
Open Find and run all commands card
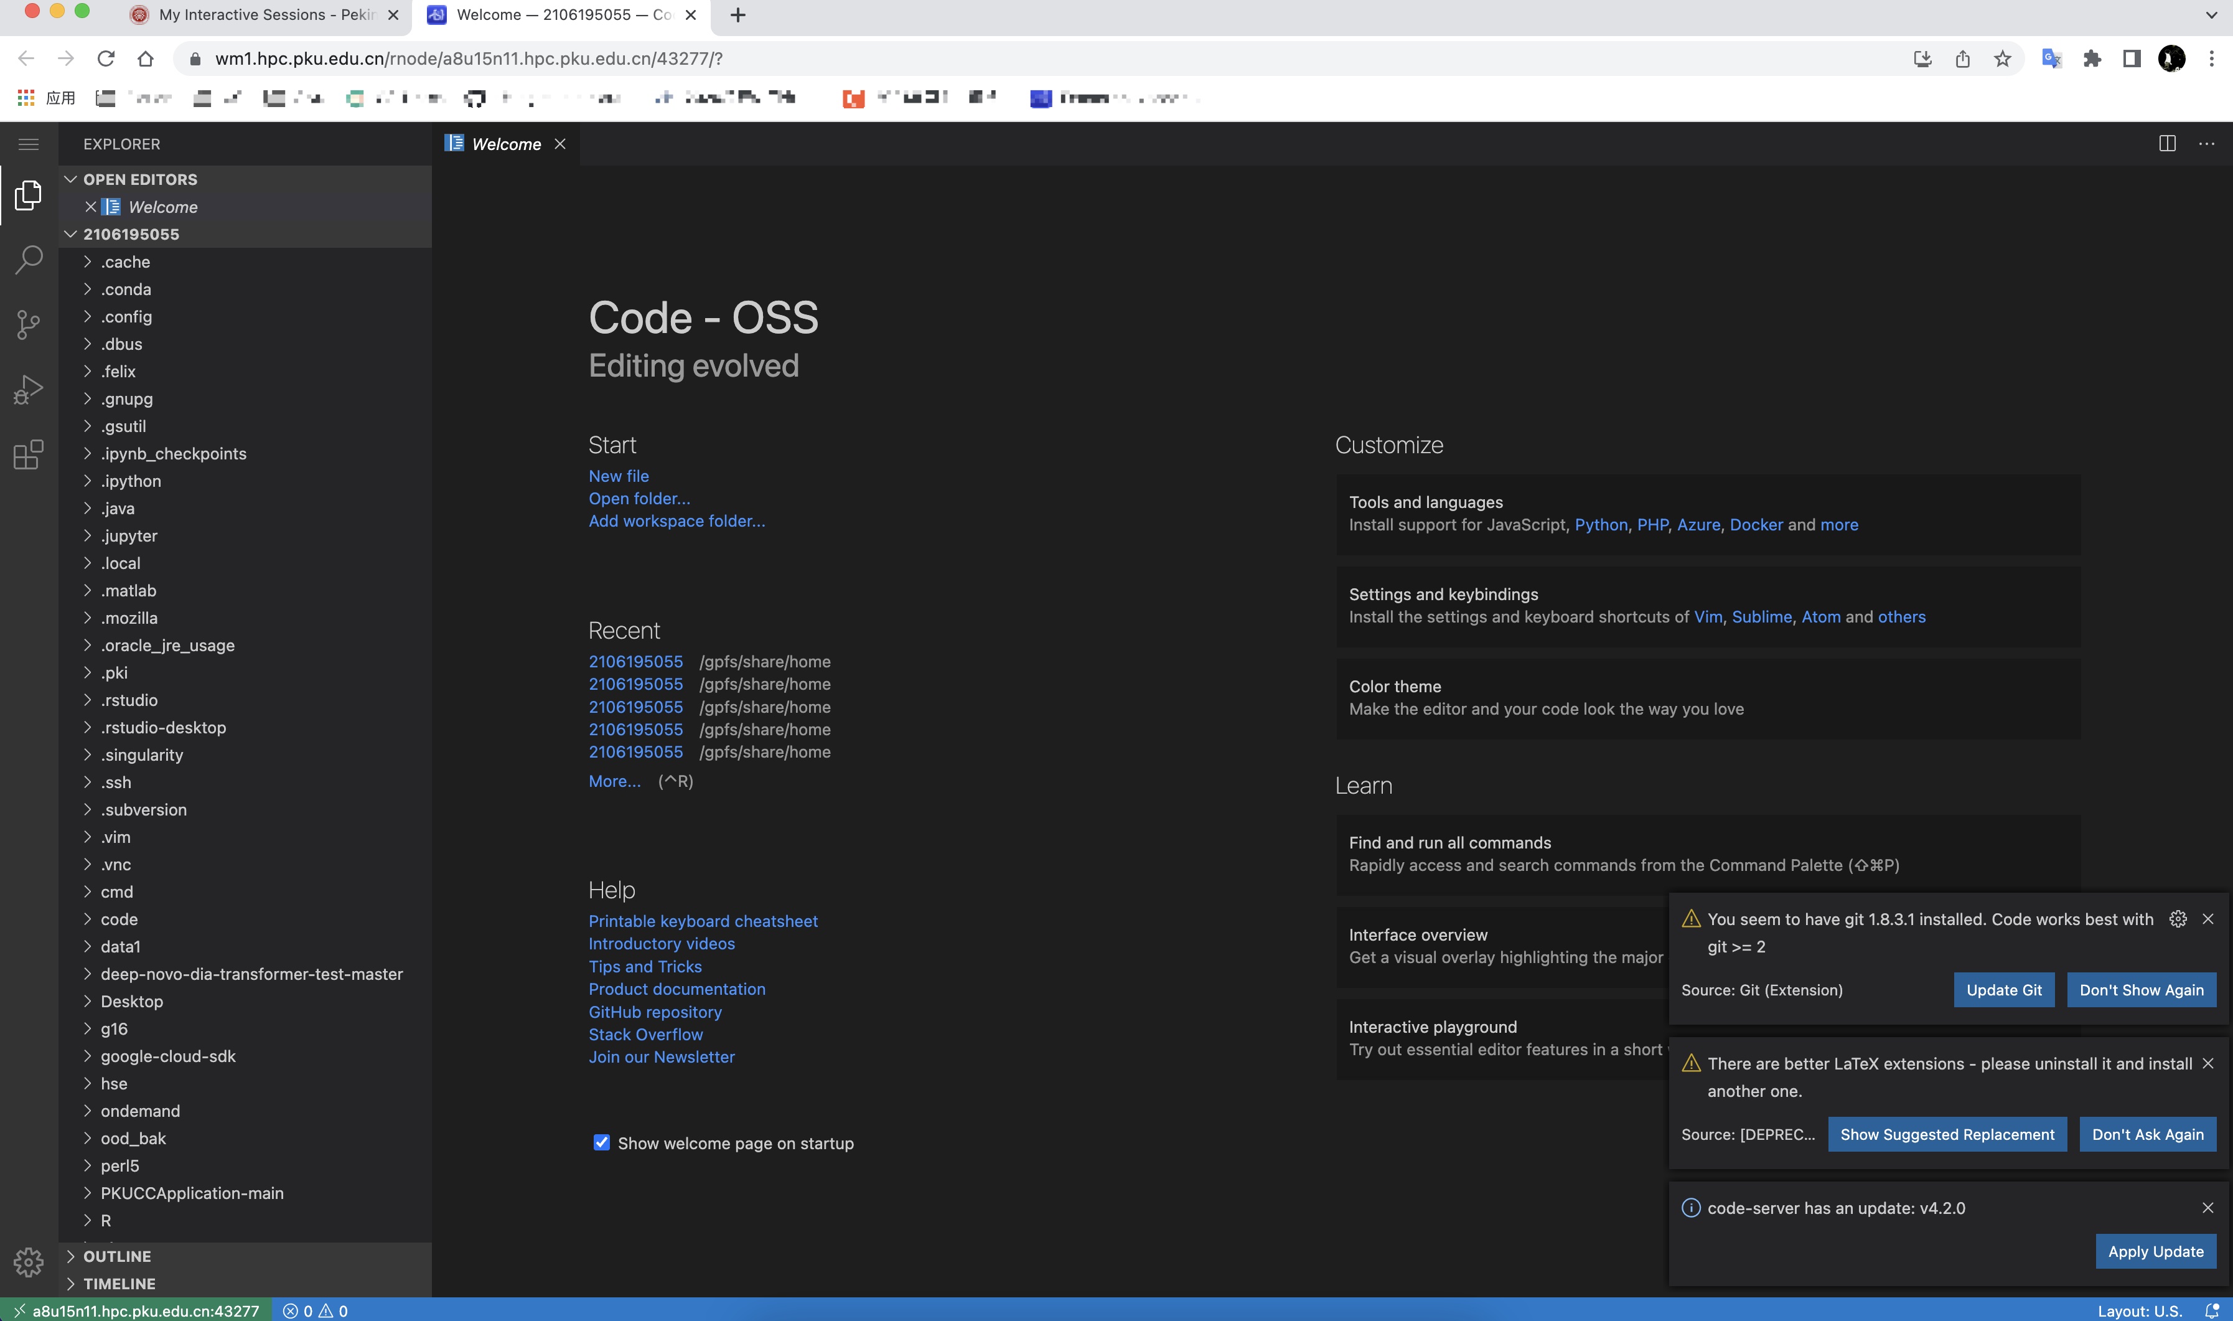click(x=1707, y=853)
